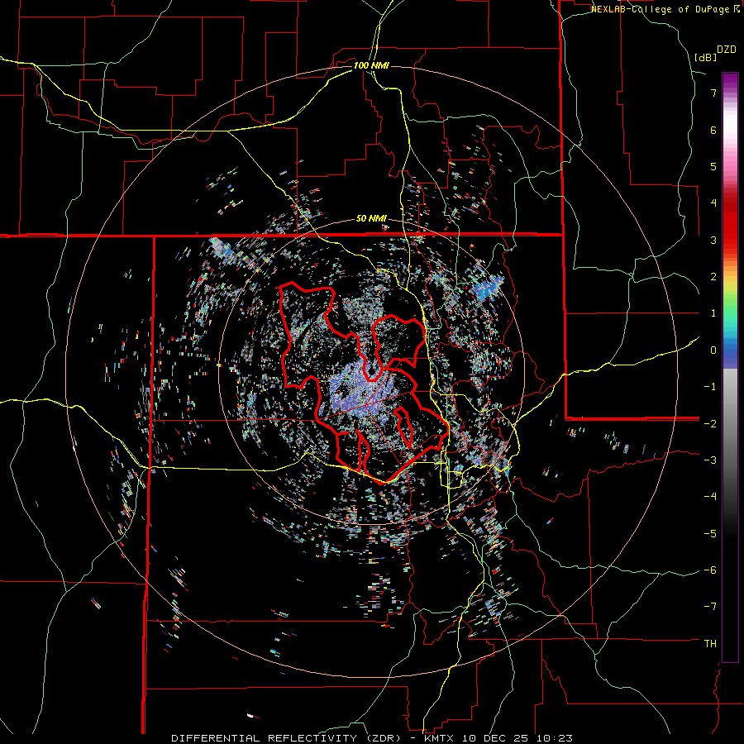The width and height of the screenshot is (744, 744).
Task: Click the -5 value on the scale
Action: tap(710, 534)
